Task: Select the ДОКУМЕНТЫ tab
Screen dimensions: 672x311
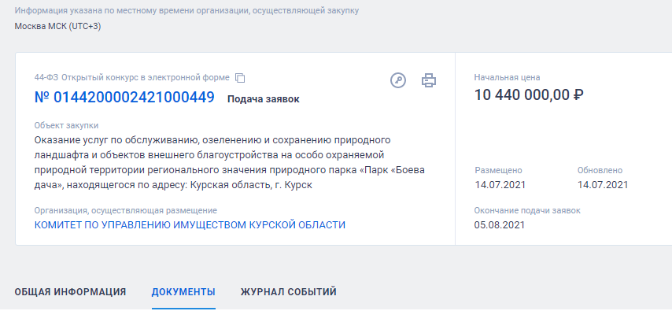Action: pos(183,292)
